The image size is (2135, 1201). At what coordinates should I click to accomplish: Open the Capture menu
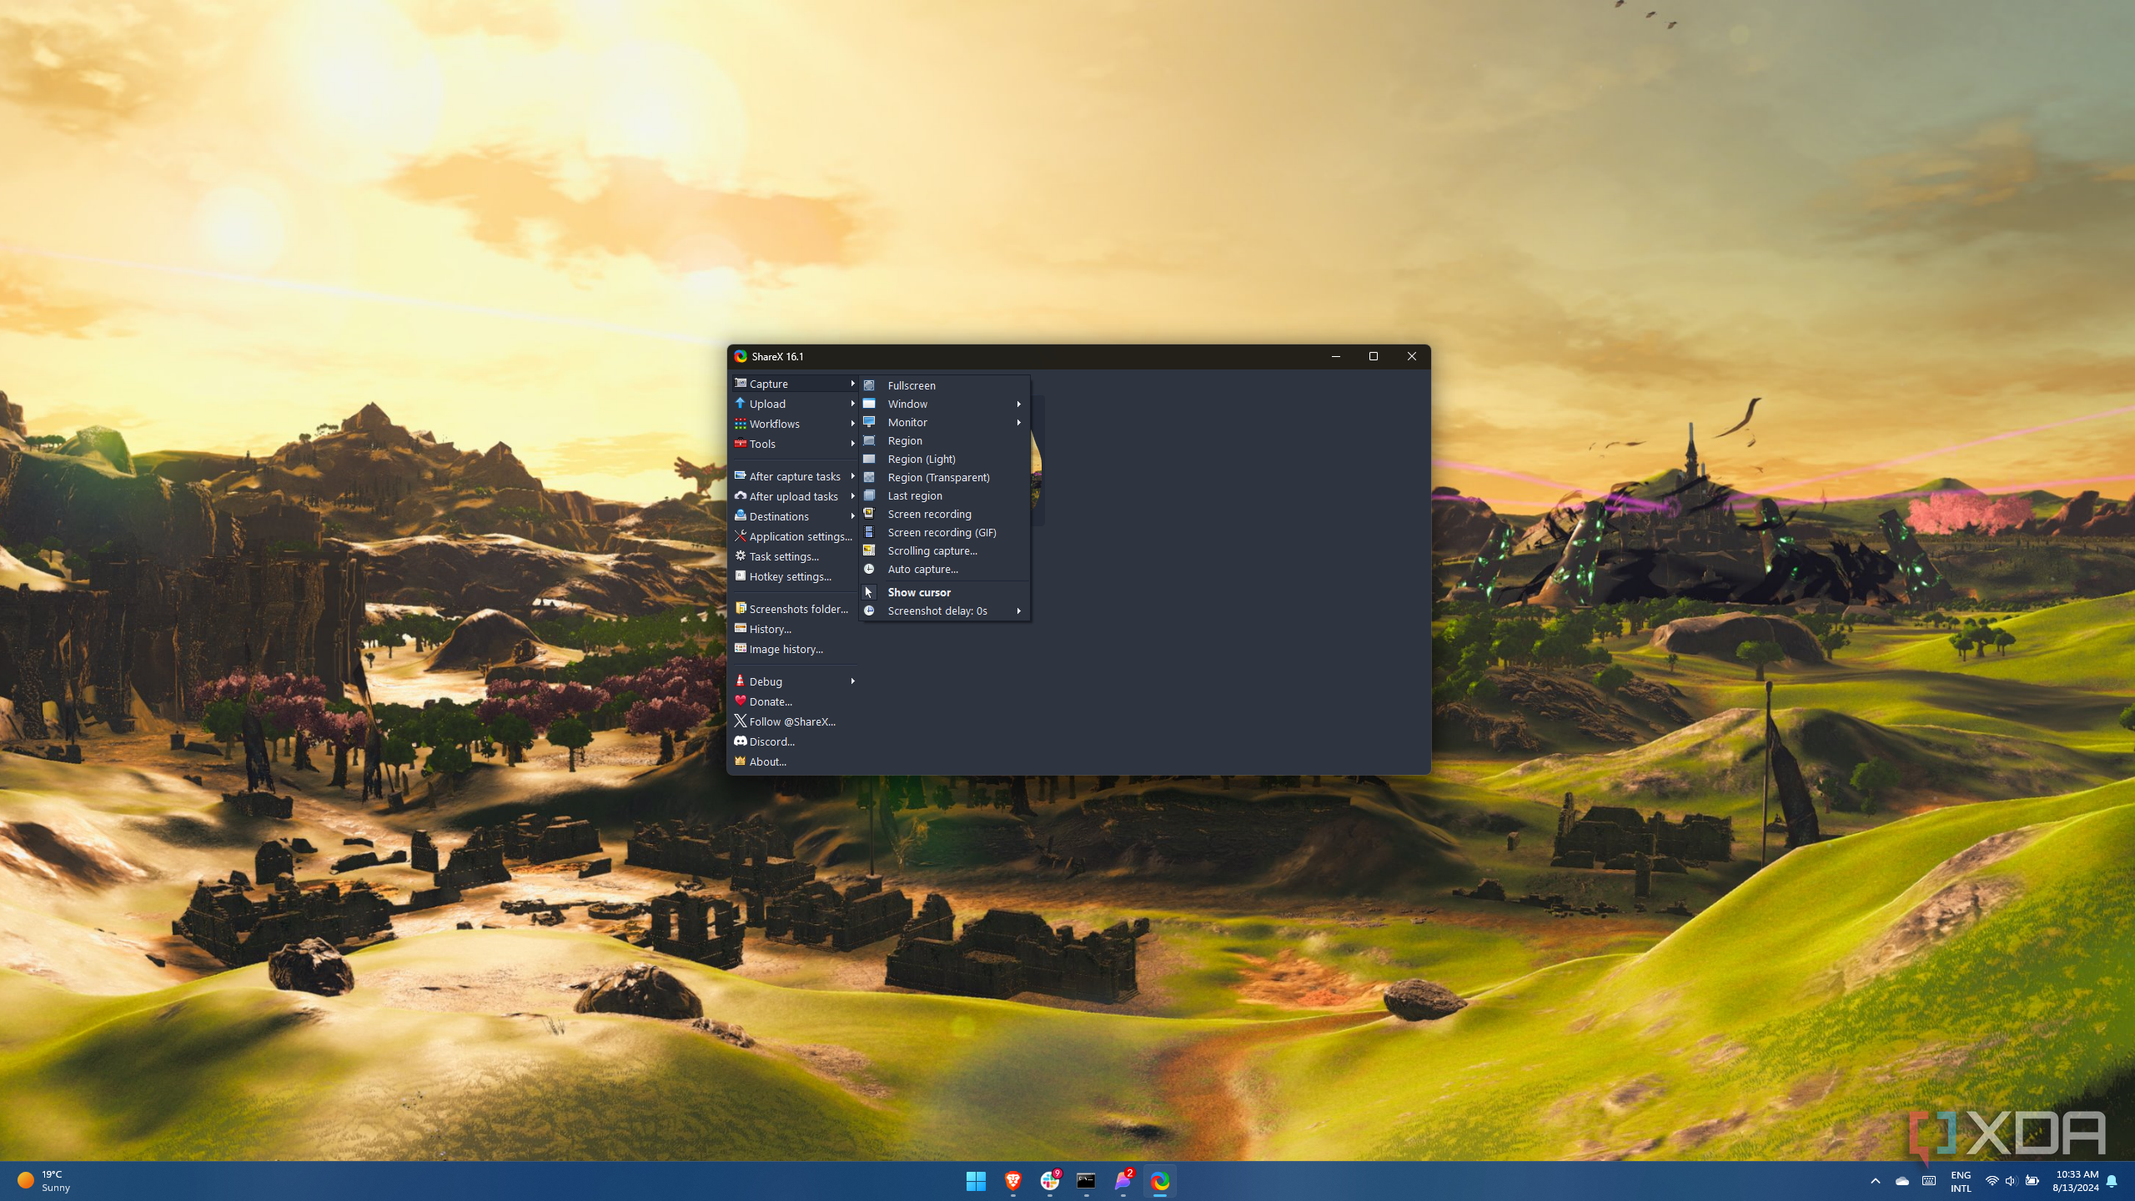795,384
